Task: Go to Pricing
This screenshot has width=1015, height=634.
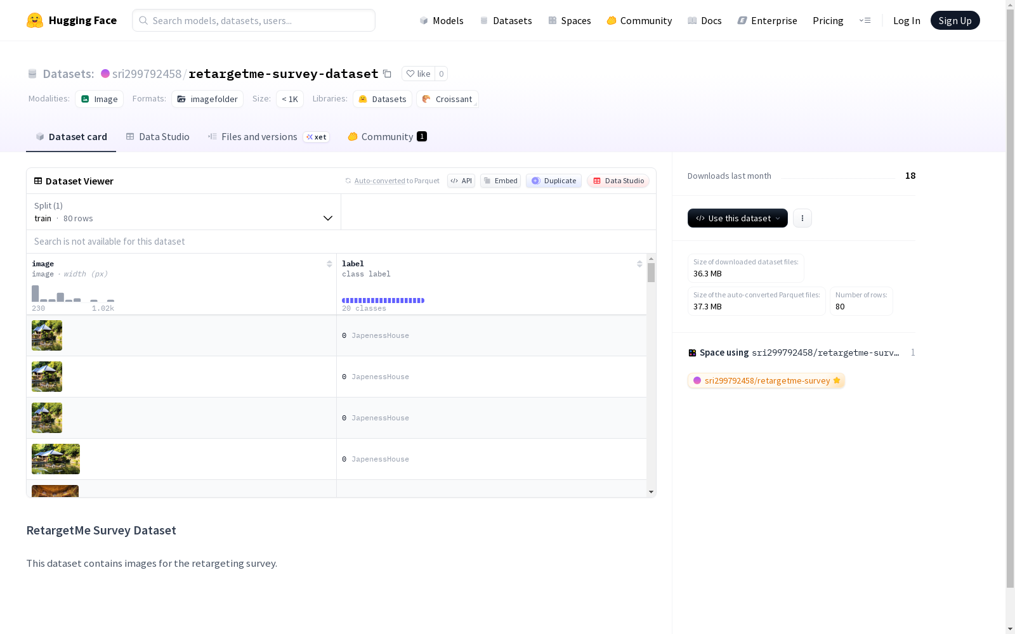Action: (x=828, y=20)
